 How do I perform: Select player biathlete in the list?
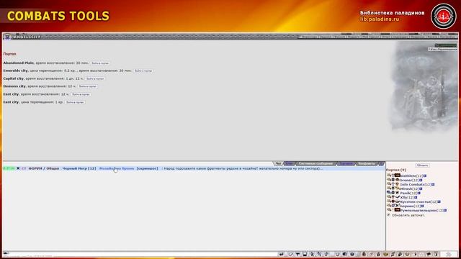tap(408, 176)
